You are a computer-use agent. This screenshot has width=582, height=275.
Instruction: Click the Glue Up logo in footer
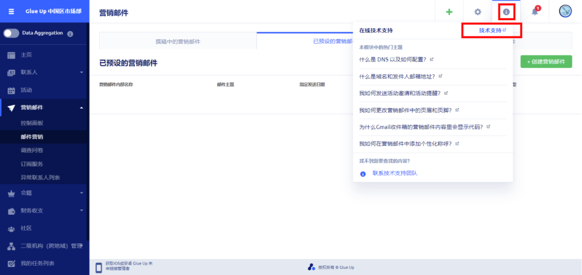[x=311, y=267]
